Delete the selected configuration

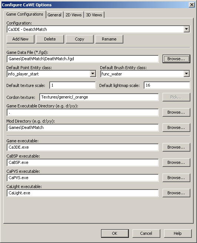(x=50, y=39)
